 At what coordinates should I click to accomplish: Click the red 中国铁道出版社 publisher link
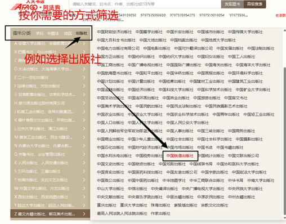click(x=180, y=156)
